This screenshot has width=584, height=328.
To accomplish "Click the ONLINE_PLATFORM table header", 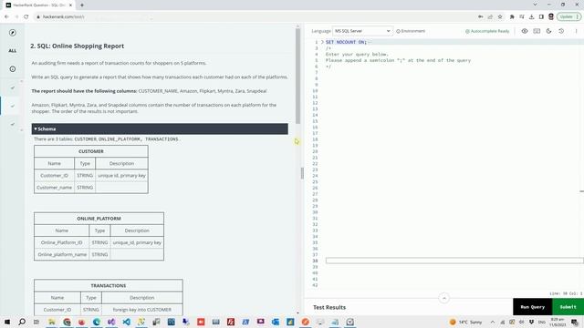I will point(99,219).
